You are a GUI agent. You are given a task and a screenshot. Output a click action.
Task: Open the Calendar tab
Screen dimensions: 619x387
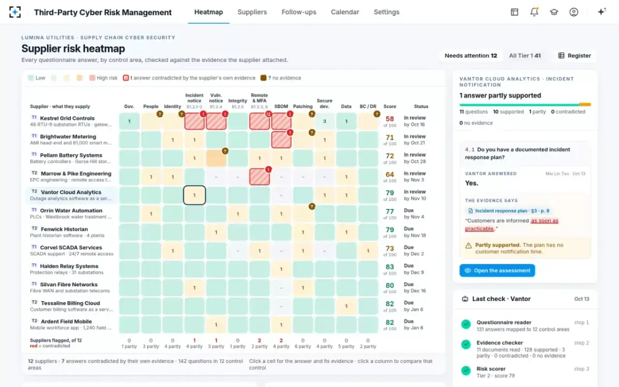pyautogui.click(x=345, y=12)
